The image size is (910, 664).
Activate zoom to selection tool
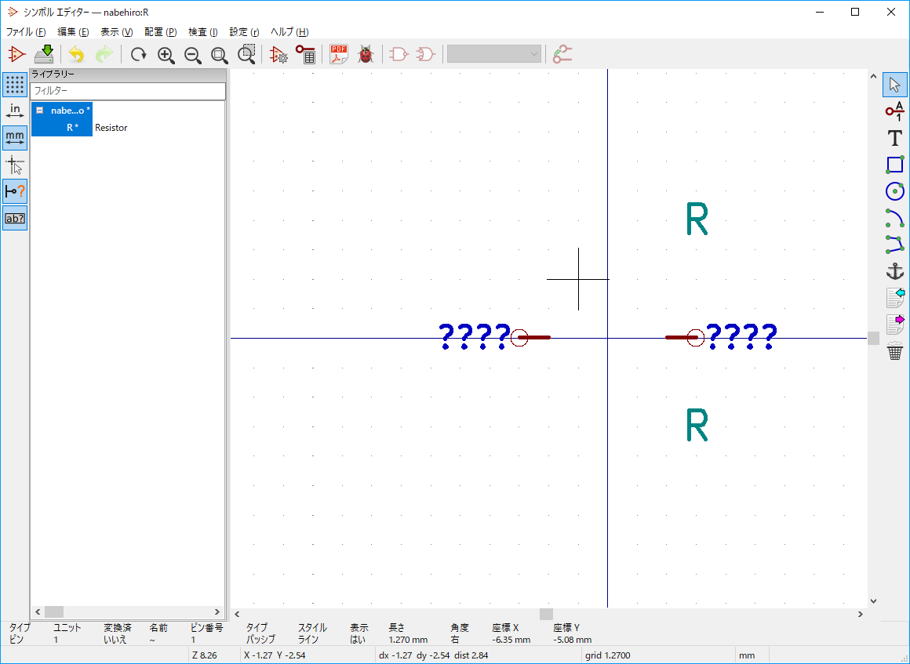[246, 55]
